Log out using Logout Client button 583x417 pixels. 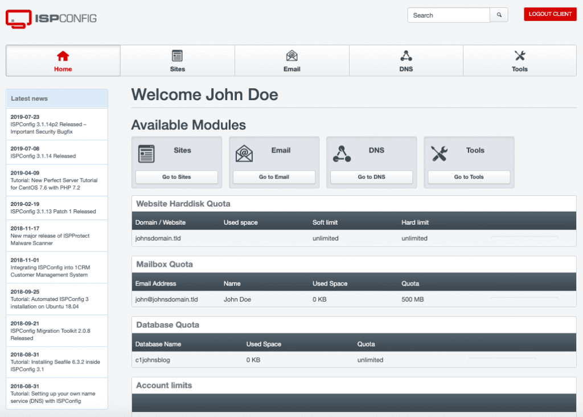coord(550,14)
